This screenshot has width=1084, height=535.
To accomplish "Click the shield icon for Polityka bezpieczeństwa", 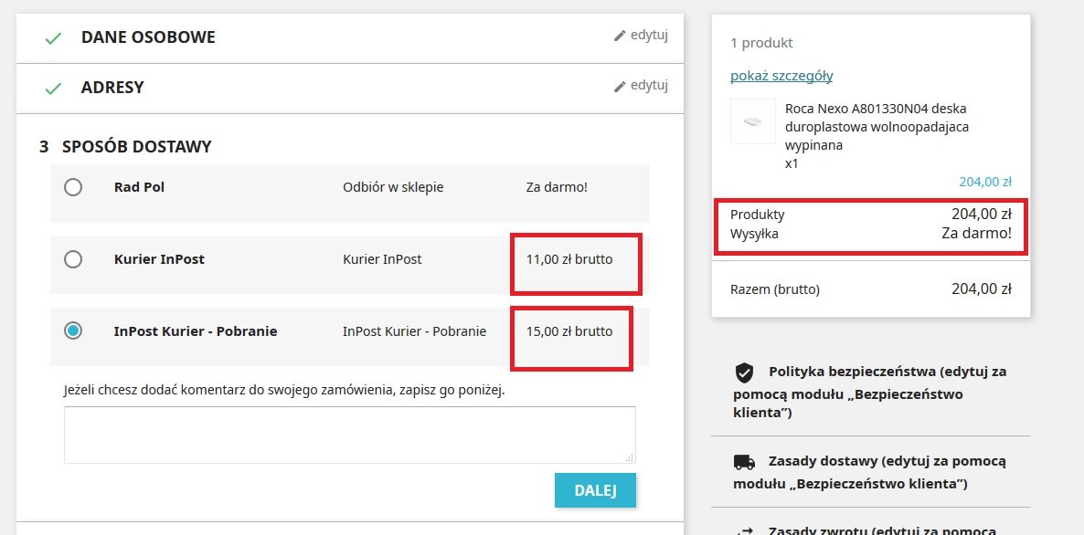I will (x=744, y=372).
